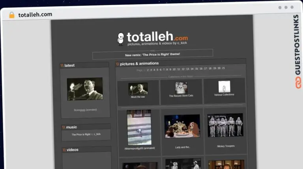Open the 'Various Collections' thumbnail
The width and height of the screenshot is (303, 169).
point(224,87)
